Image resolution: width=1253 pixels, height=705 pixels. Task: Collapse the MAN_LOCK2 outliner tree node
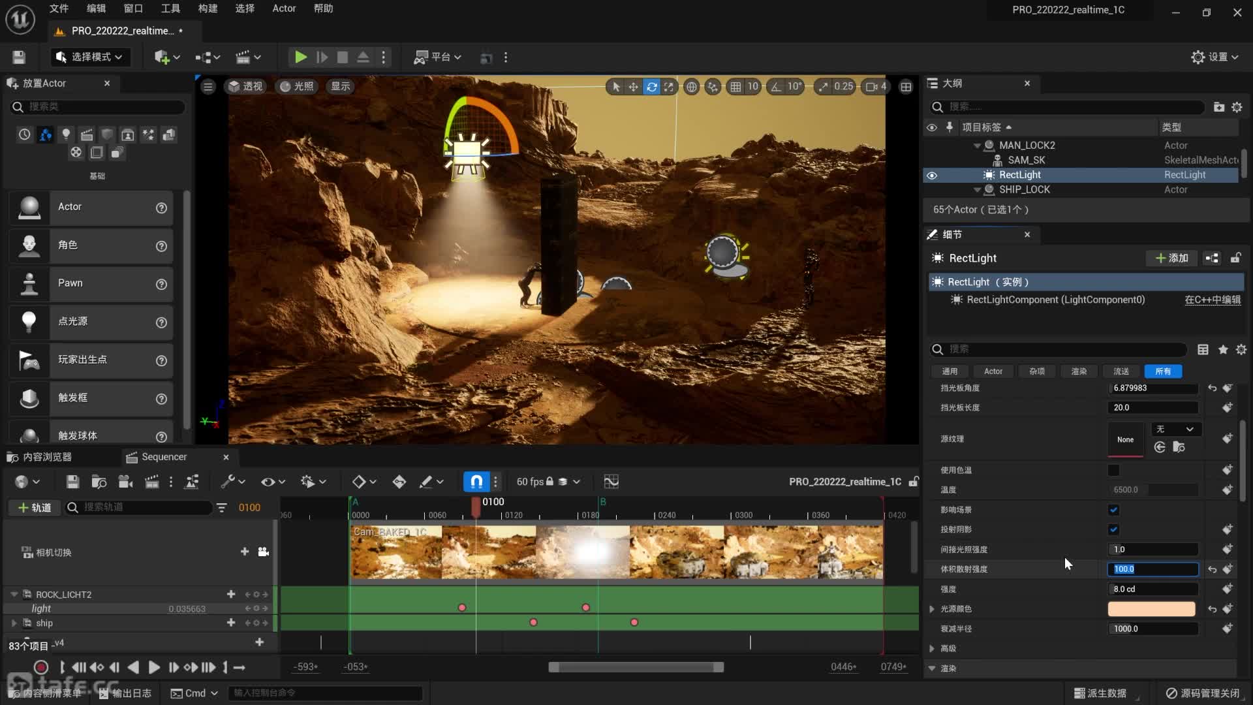(977, 146)
